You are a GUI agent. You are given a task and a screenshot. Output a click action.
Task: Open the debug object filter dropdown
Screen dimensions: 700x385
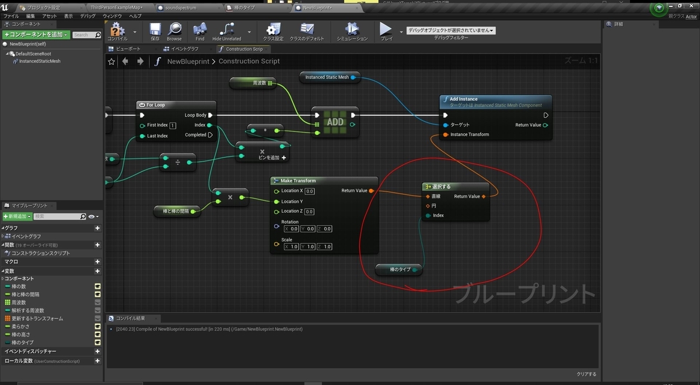(451, 30)
